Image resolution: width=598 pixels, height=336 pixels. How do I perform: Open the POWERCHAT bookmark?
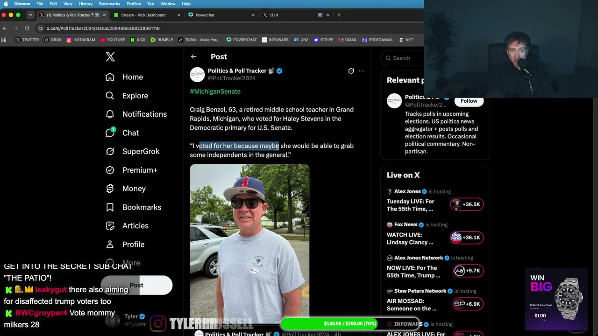242,40
